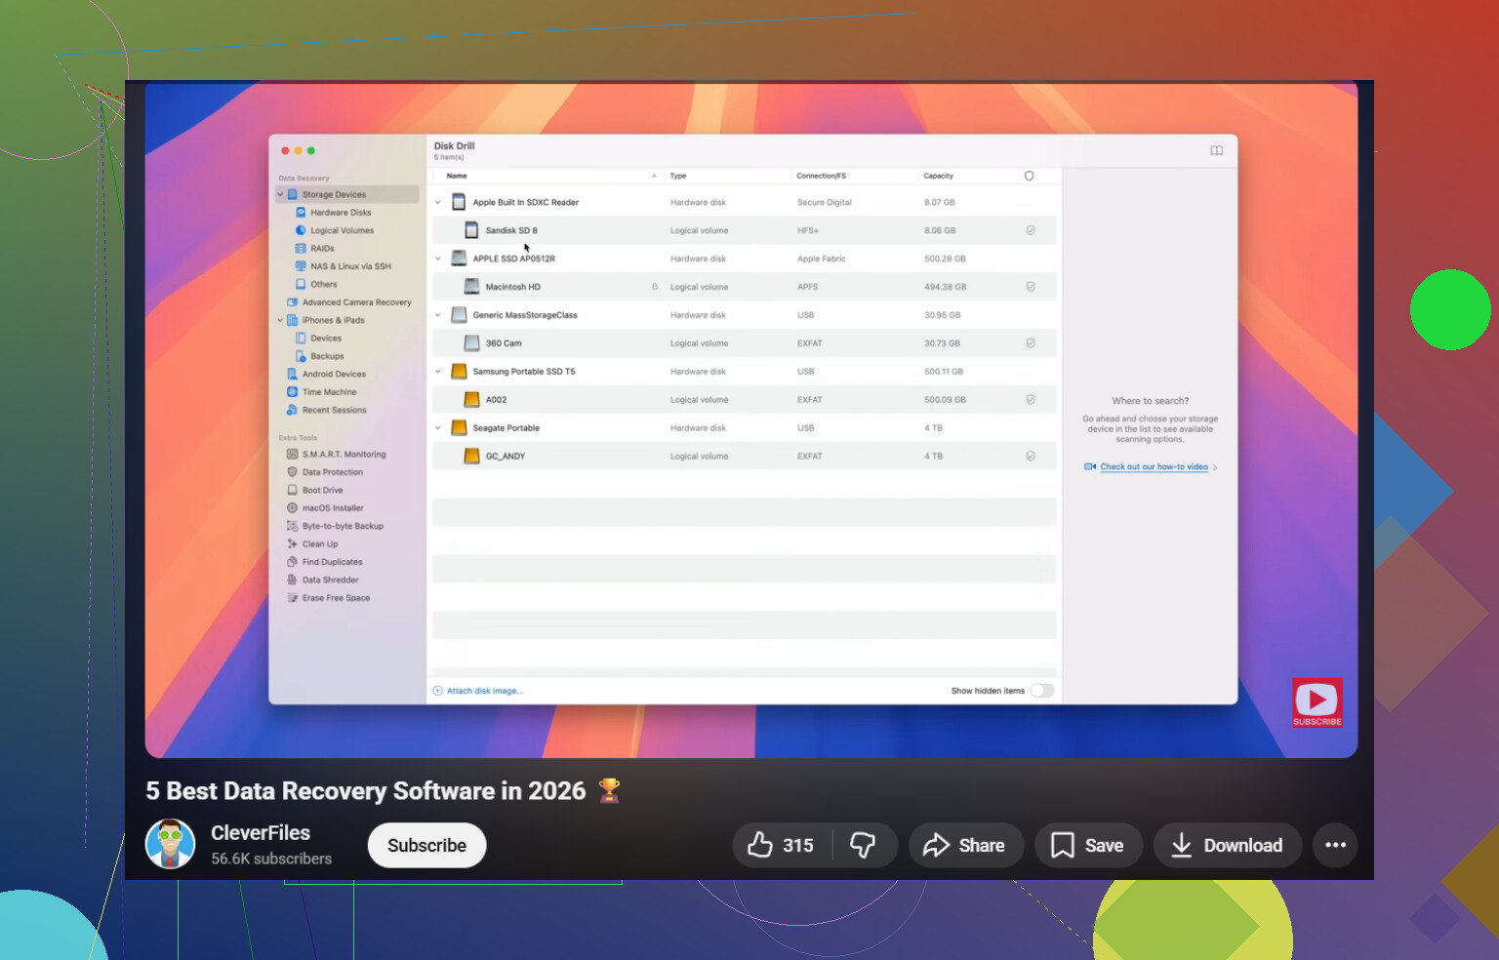Collapse the iPhones & iPads section
Screen dimensions: 1499x960
(280, 320)
